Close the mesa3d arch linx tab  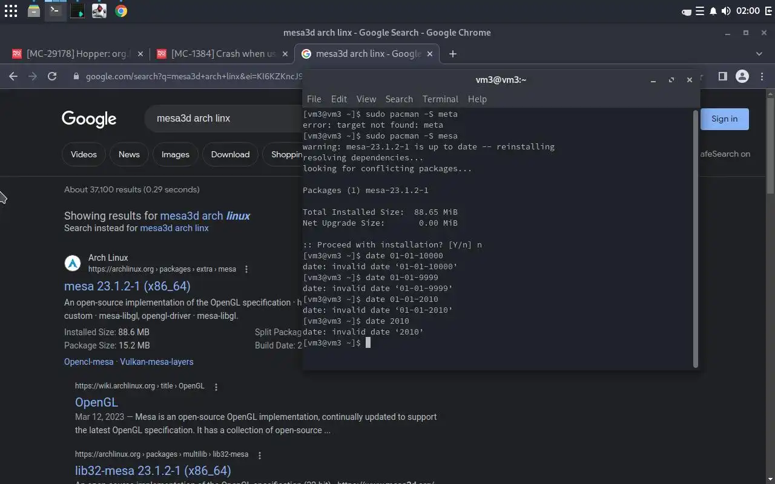(430, 54)
